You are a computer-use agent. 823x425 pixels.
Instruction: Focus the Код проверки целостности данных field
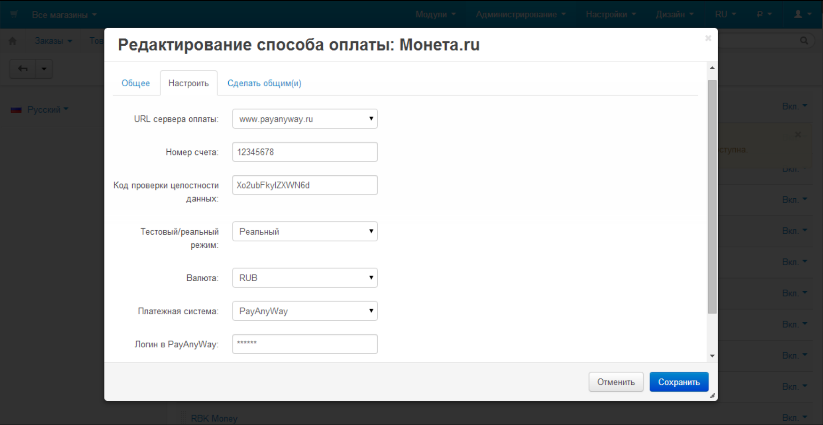click(x=305, y=185)
